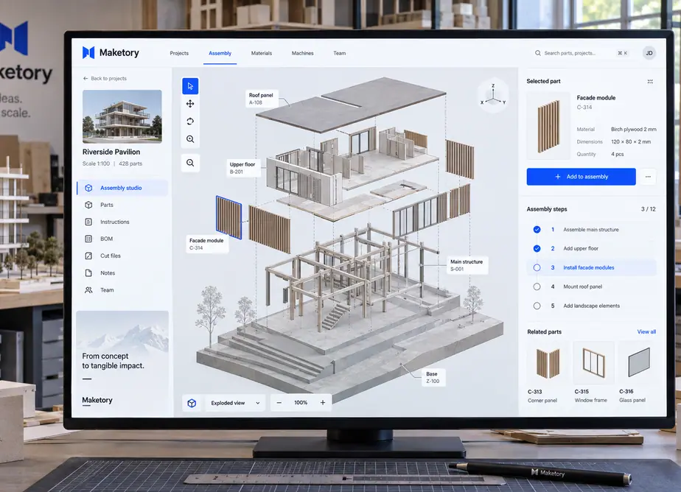Select the cursor pointer tool
This screenshot has width=681, height=492.
190,86
